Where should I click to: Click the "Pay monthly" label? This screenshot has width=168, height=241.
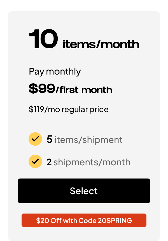[55, 71]
